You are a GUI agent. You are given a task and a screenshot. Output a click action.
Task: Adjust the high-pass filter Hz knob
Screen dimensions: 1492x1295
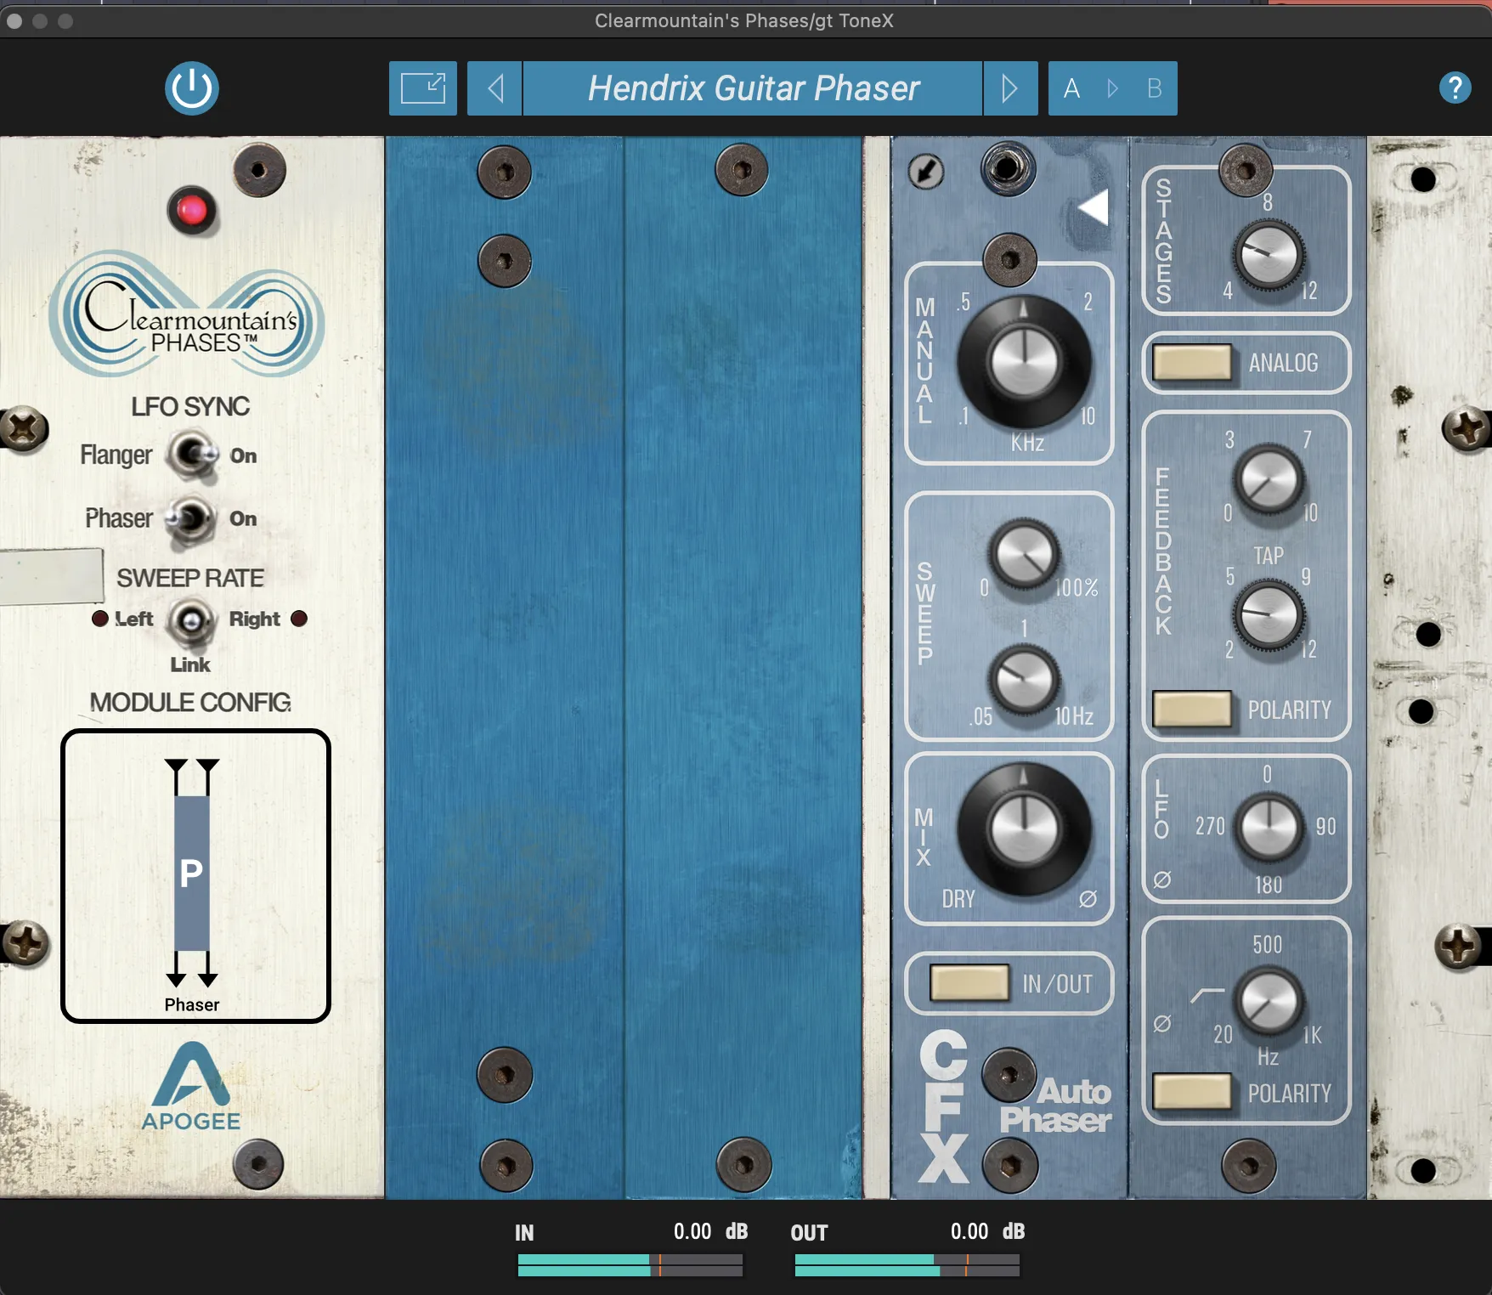pyautogui.click(x=1269, y=1000)
